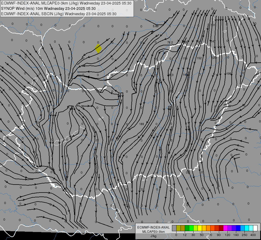Select the gray swatch in the legend
Viewport: 261px width, 240px height.
(174, 228)
